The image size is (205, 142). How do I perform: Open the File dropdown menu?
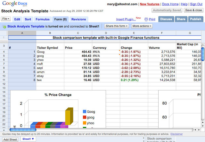click(x=6, y=19)
